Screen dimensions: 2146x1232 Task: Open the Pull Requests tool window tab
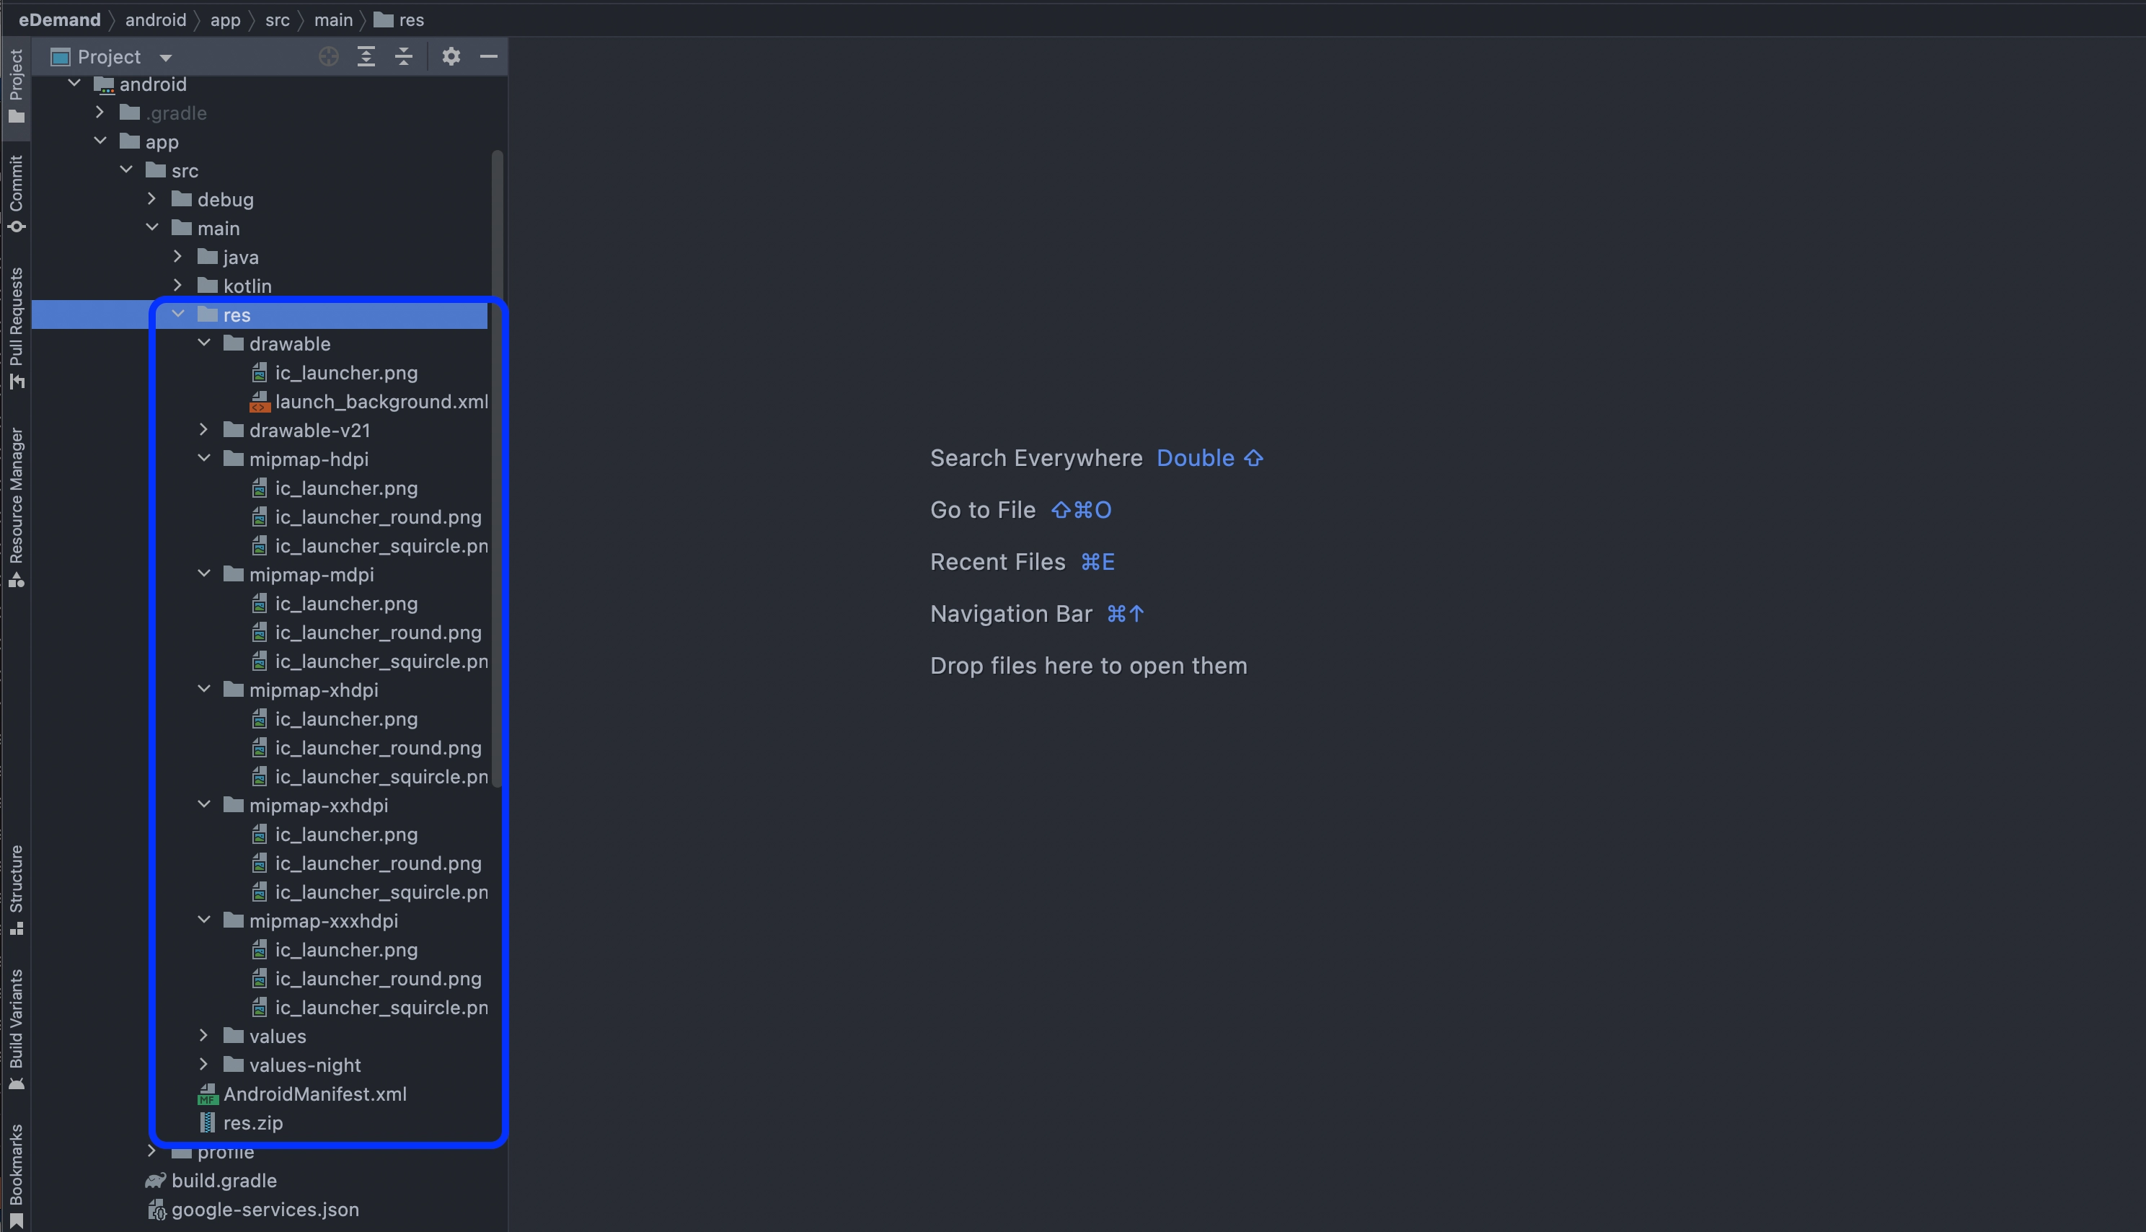[x=16, y=328]
